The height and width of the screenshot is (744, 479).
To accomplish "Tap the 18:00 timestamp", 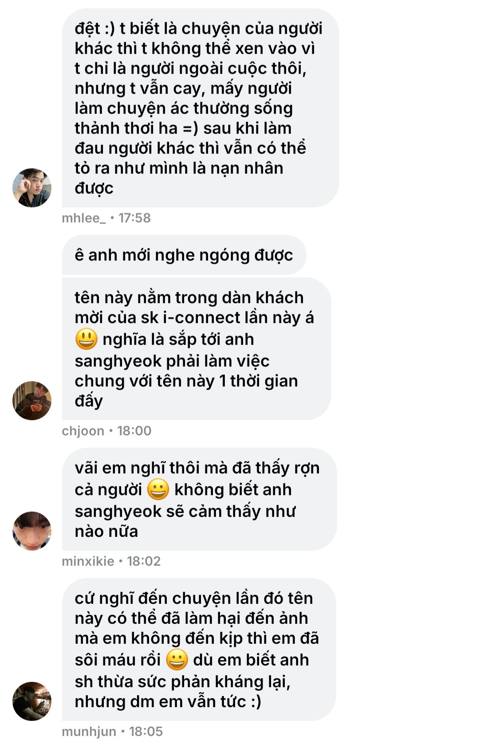I will (134, 431).
